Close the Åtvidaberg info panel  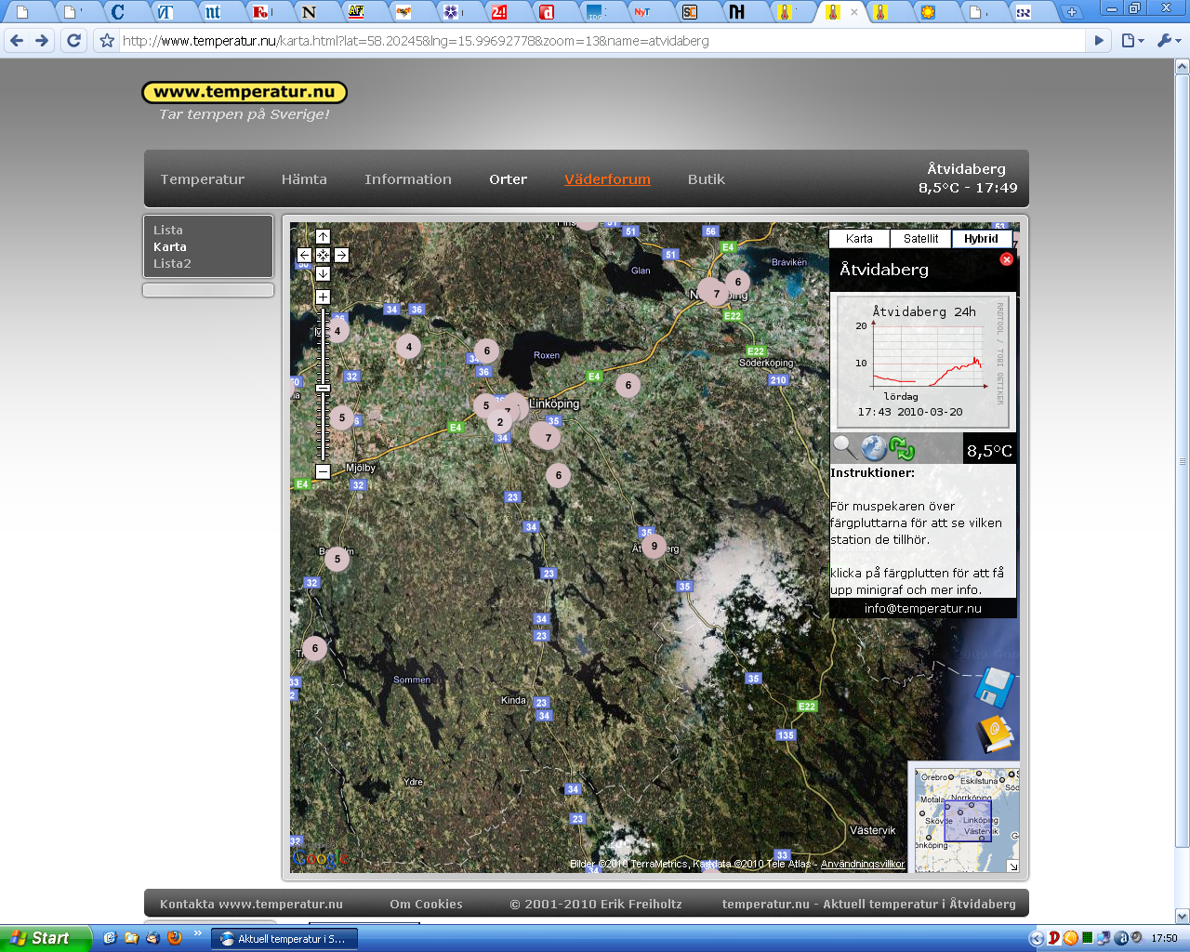(x=1006, y=259)
